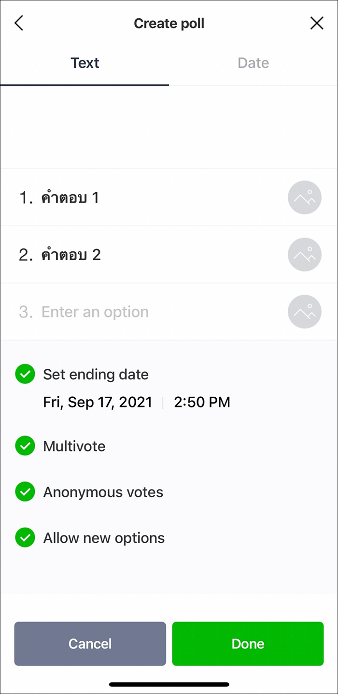The image size is (338, 694).
Task: Add an image to poll option 2
Action: click(304, 254)
